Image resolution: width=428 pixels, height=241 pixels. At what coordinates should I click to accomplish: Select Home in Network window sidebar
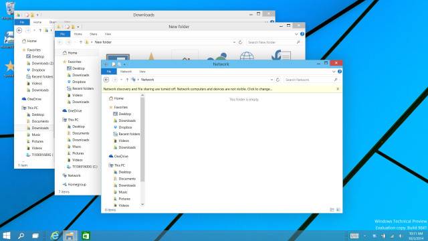pyautogui.click(x=116, y=98)
